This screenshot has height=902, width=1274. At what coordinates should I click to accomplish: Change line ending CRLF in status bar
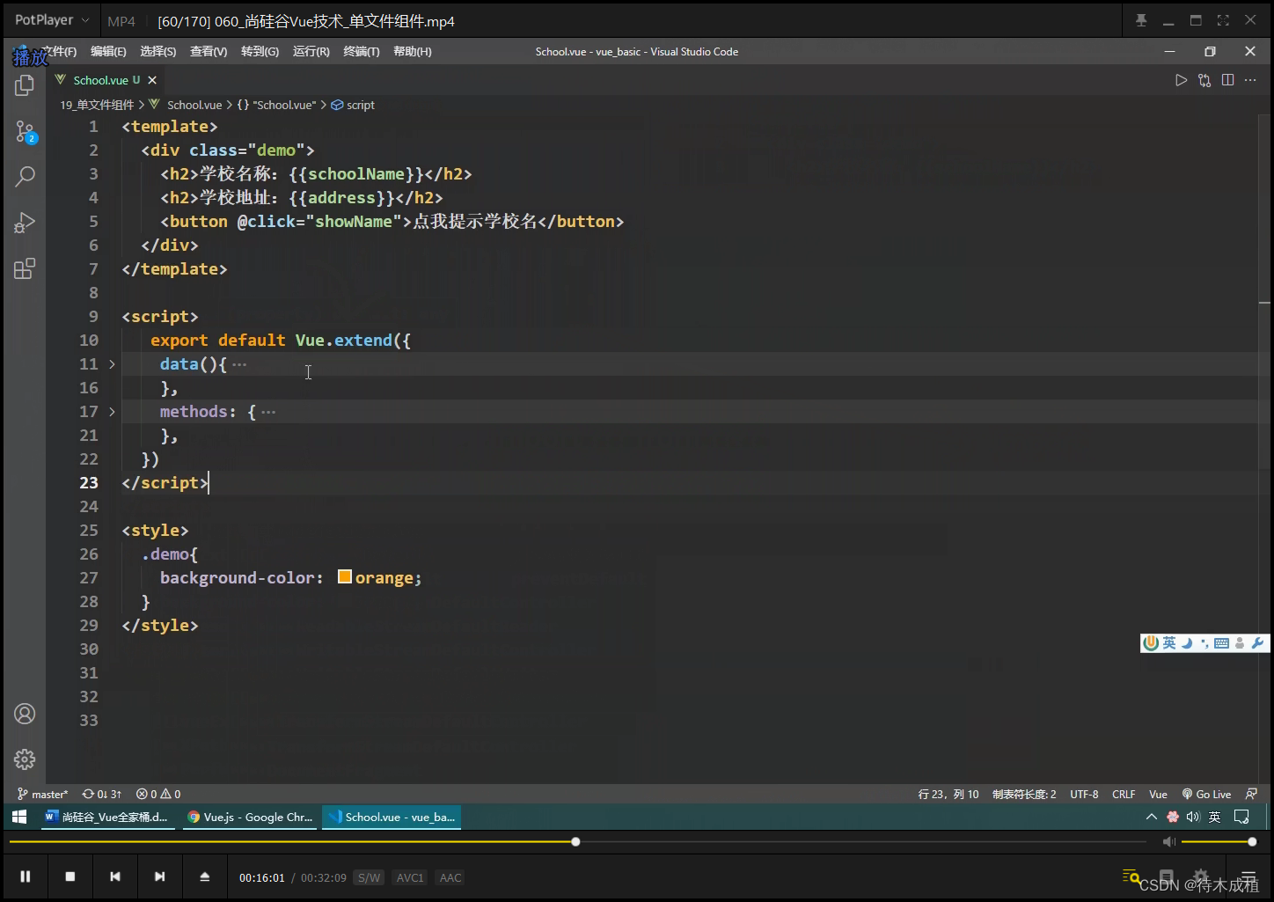(x=1124, y=794)
